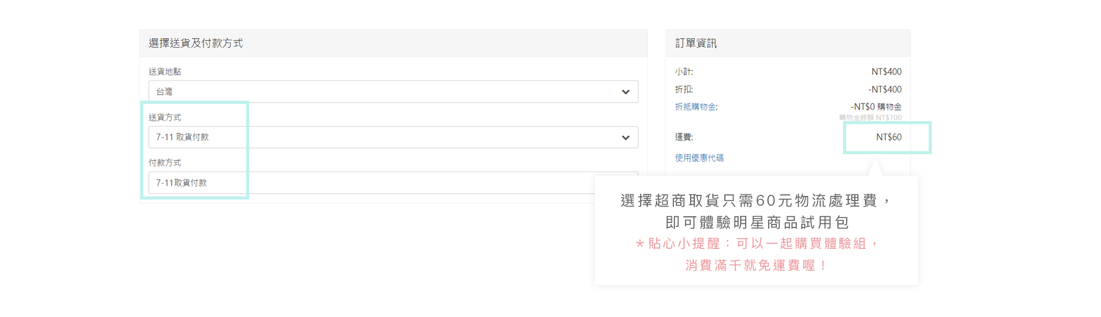Screen dimensions: 1101x317
Task: Click the chevron arrow on 送貨地點 dropdown
Action: pos(625,92)
